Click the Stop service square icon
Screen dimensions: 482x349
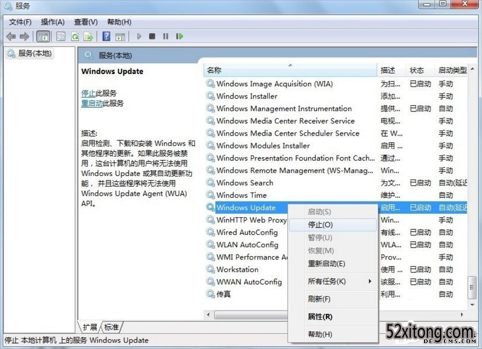tap(152, 36)
